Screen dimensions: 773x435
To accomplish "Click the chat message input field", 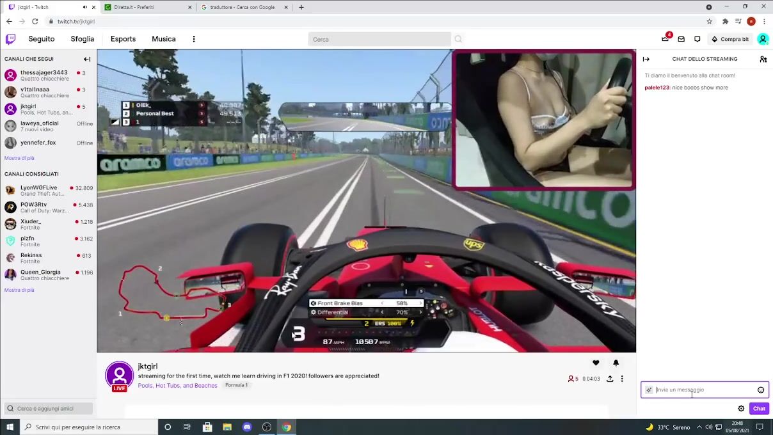I will (704, 390).
